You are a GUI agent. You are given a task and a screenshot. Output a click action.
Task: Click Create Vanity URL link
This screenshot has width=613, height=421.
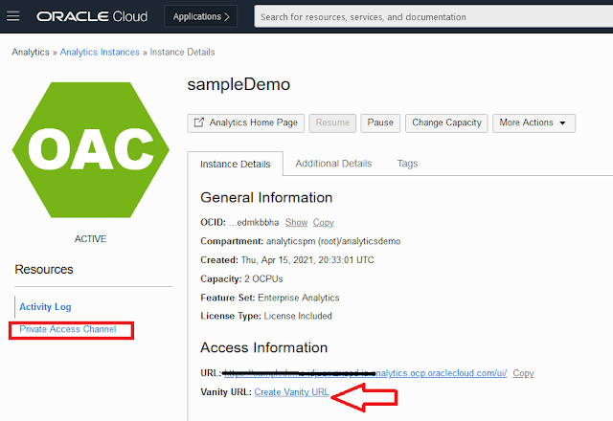click(x=291, y=392)
